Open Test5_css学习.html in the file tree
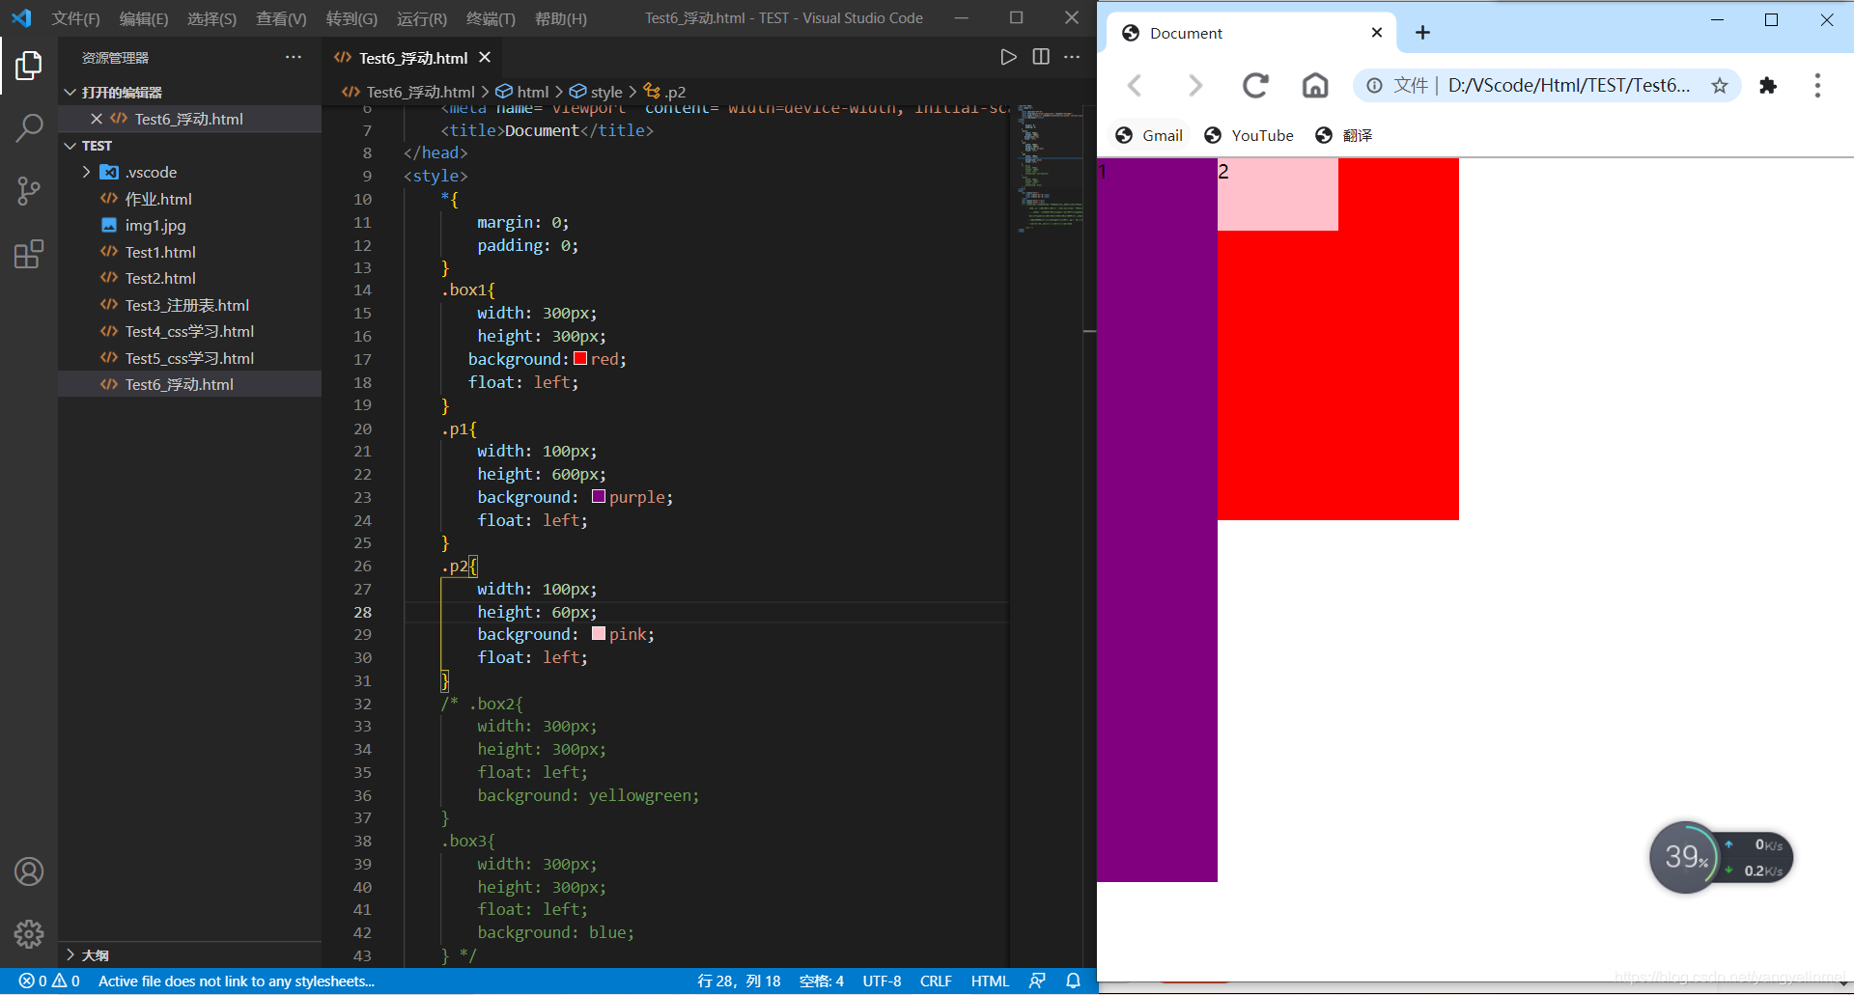The width and height of the screenshot is (1854, 995). 189,358
